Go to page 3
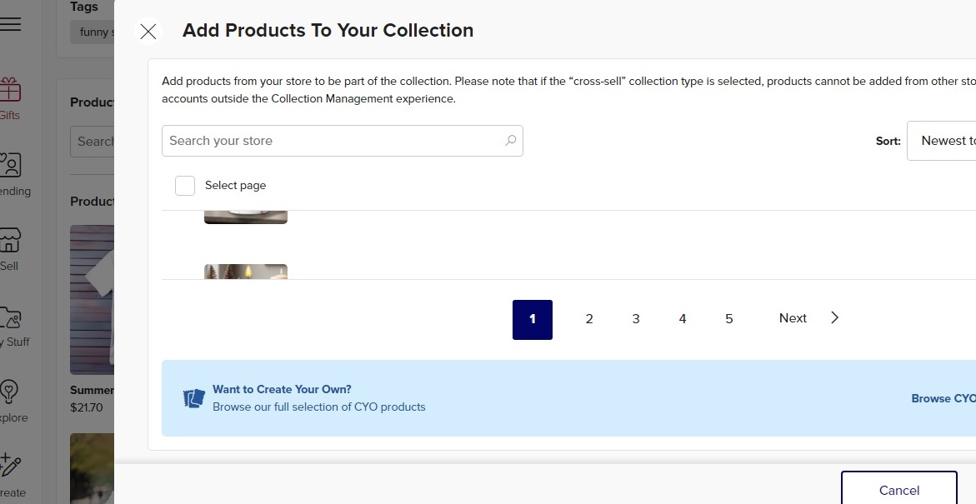 [635, 319]
